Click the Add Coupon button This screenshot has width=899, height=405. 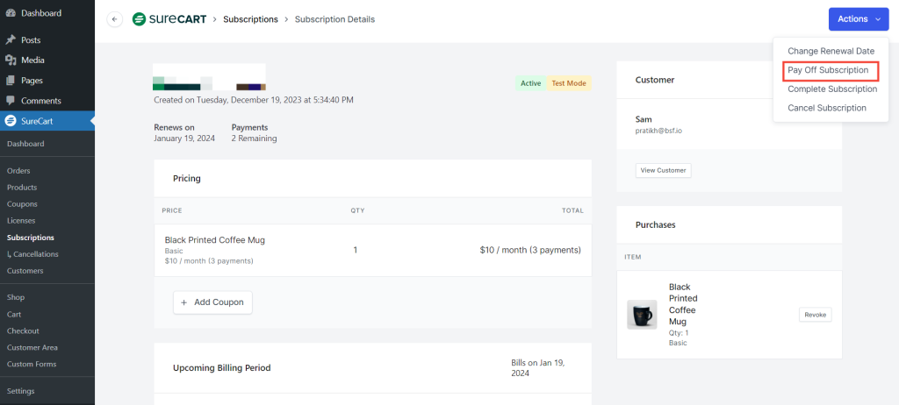click(213, 302)
